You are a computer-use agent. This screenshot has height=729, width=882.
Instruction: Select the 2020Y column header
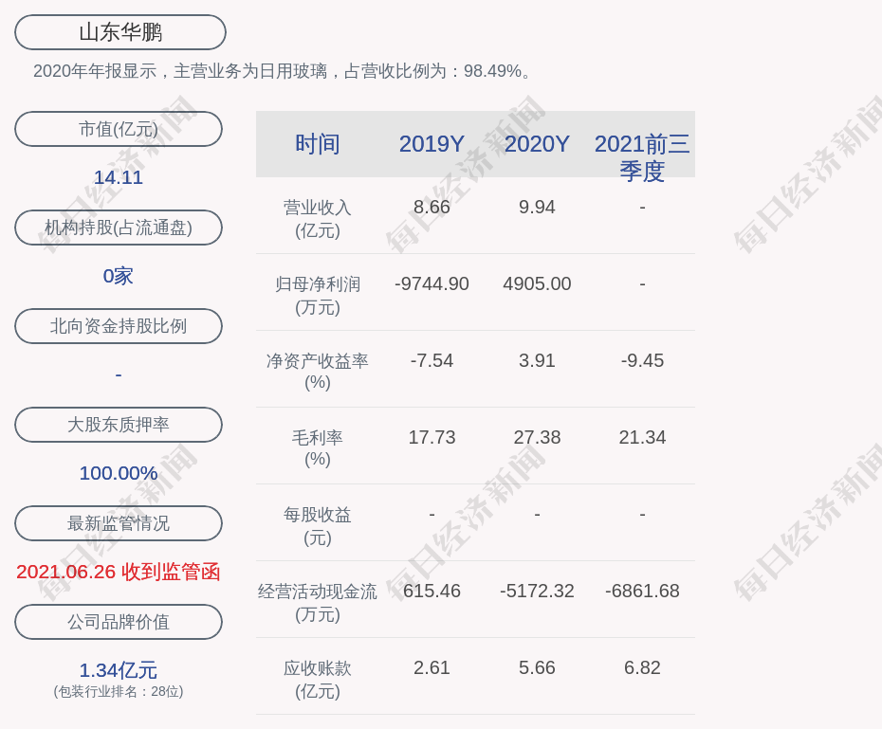[537, 144]
